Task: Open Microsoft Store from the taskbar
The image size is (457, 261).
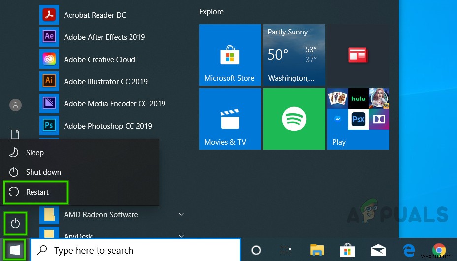Action: tap(347, 250)
